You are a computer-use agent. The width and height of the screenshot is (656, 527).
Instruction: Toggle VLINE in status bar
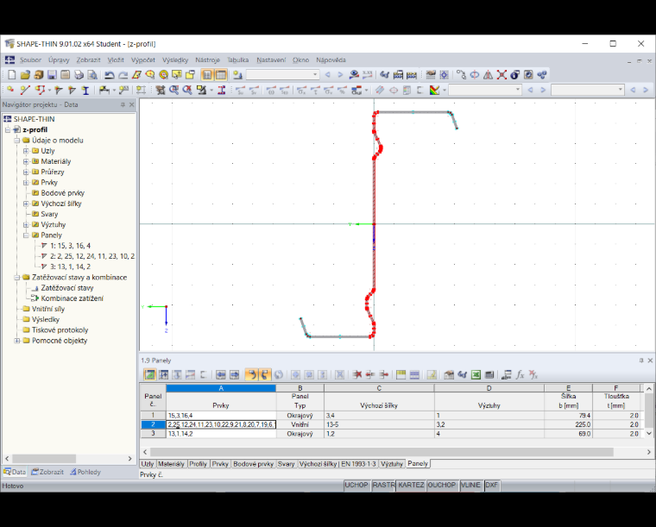pyautogui.click(x=470, y=485)
